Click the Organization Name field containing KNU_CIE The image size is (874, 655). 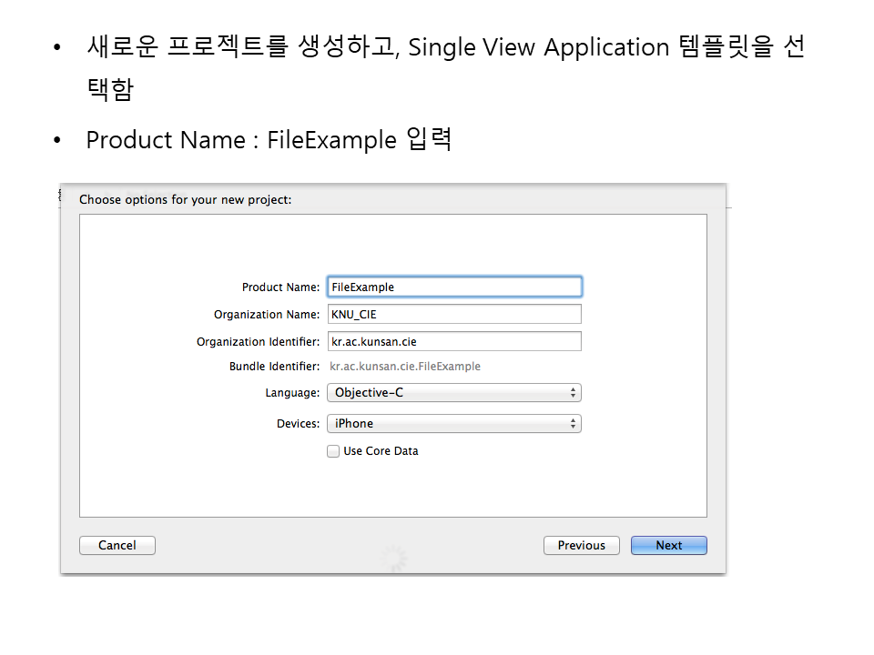tap(453, 315)
